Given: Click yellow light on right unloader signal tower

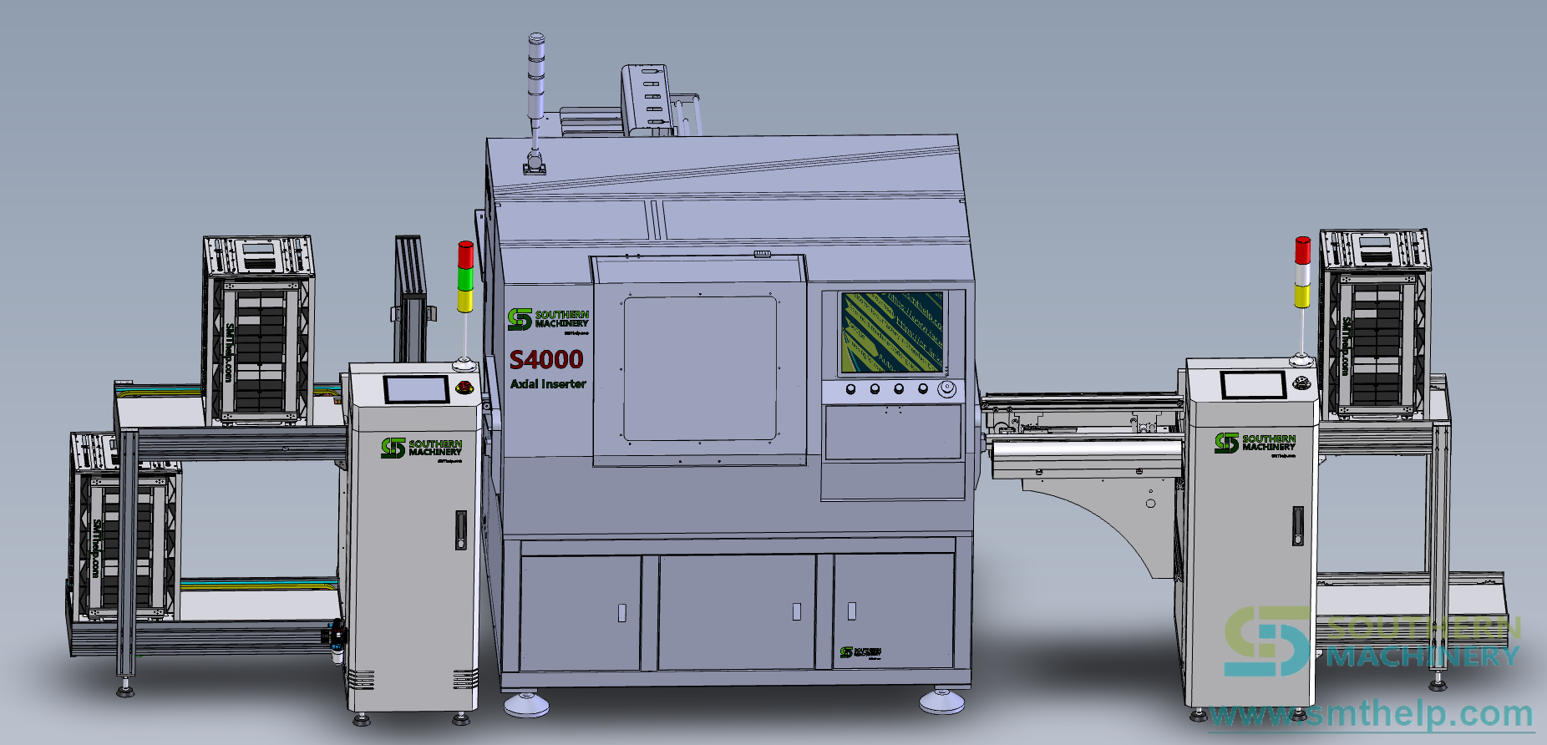Looking at the screenshot, I should [1302, 296].
